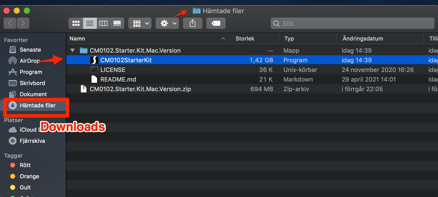Click the Taggar section heading

(13, 155)
